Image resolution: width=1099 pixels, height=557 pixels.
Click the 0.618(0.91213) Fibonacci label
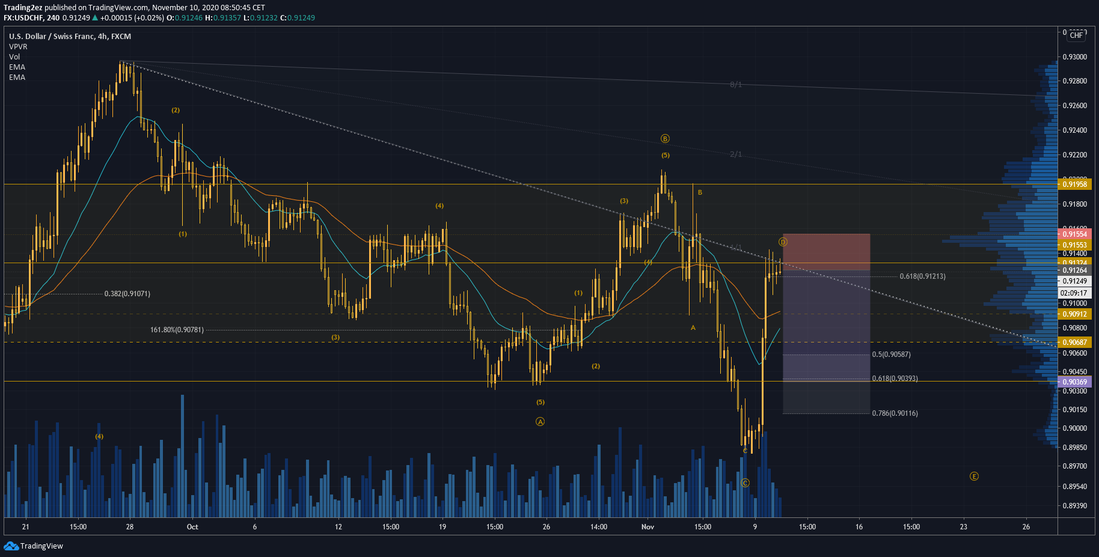click(x=922, y=276)
